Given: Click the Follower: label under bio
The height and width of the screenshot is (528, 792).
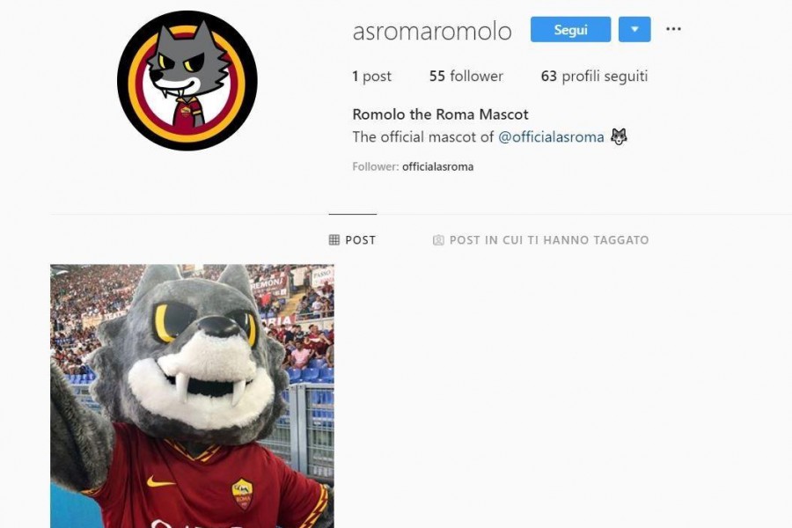Looking at the screenshot, I should pyautogui.click(x=375, y=166).
